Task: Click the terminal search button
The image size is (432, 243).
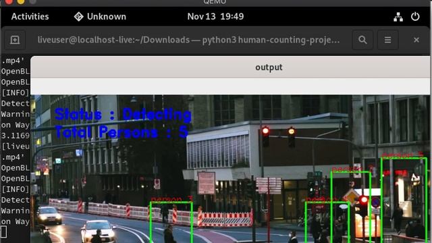Action: point(362,40)
